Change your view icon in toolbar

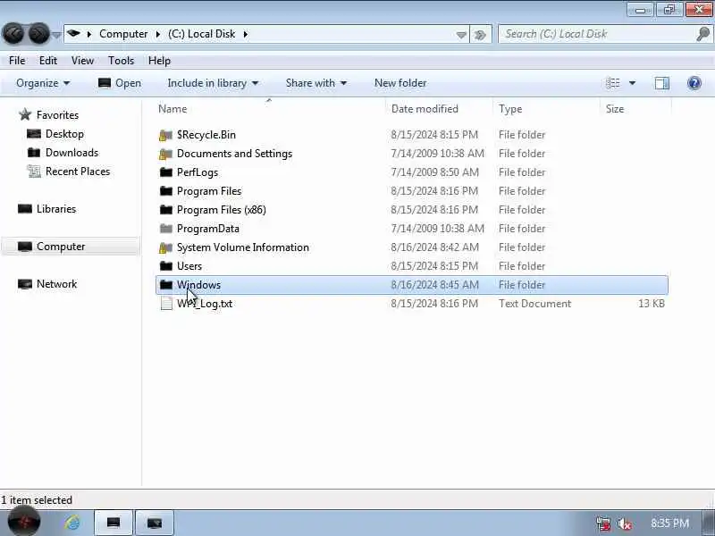click(x=613, y=83)
